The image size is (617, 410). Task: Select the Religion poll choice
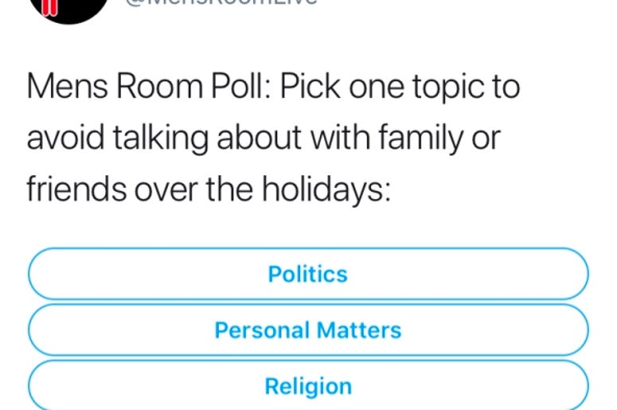[309, 386]
